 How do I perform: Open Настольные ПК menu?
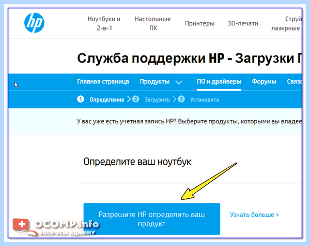152,23
